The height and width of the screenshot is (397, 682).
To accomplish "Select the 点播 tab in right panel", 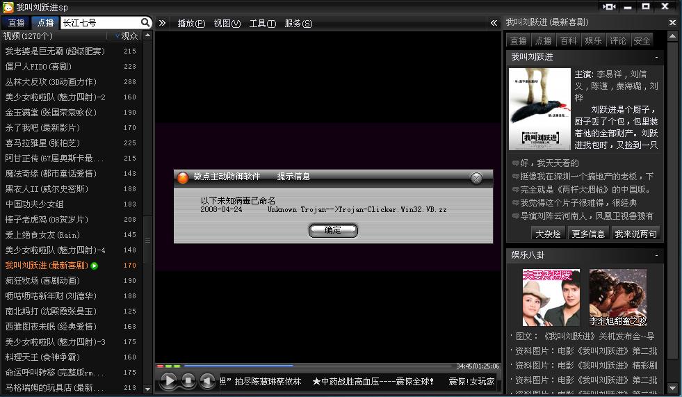I will click(x=543, y=40).
